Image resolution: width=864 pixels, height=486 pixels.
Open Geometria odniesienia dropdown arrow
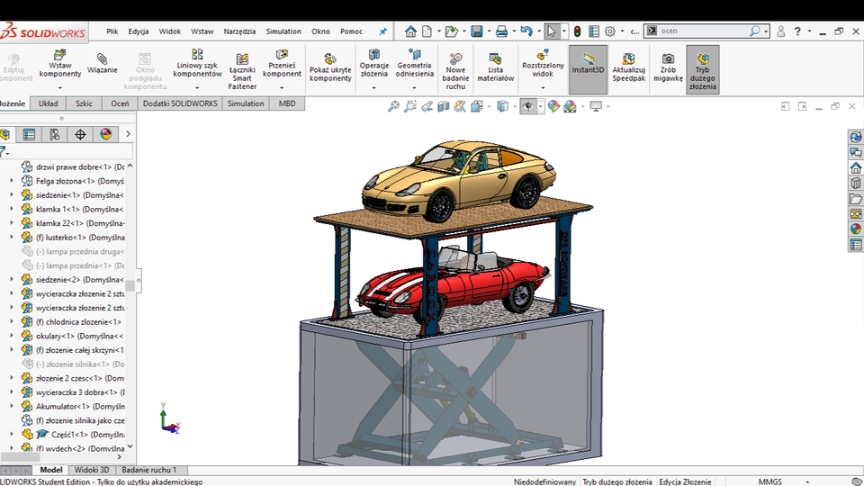pos(414,87)
